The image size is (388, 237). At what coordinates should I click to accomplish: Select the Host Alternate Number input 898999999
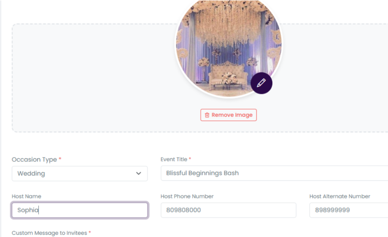[x=348, y=210]
